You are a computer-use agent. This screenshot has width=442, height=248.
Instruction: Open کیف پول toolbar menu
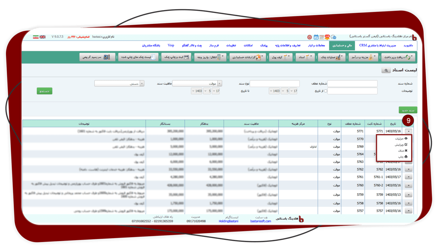281,57
